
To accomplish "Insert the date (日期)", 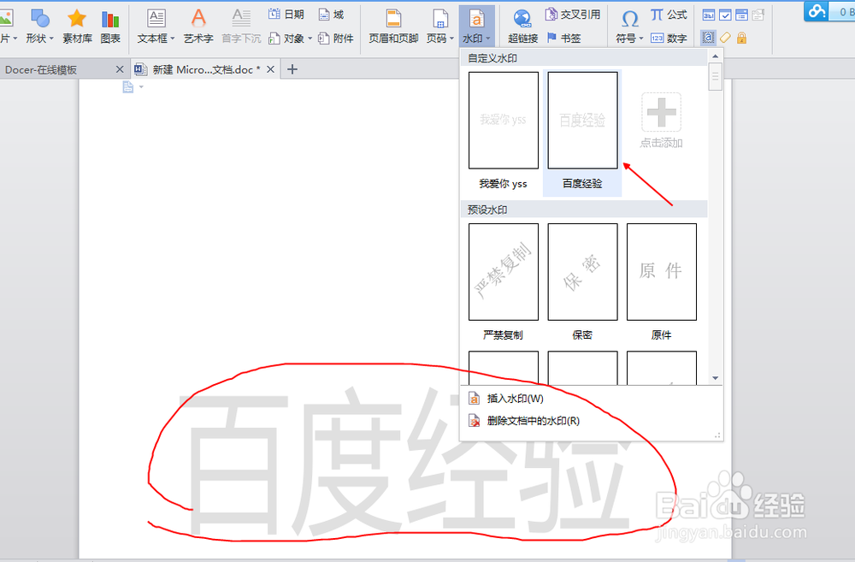I will point(286,15).
